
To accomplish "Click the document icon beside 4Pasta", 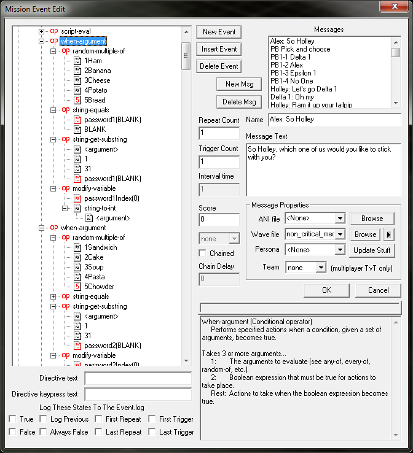I will [77, 277].
